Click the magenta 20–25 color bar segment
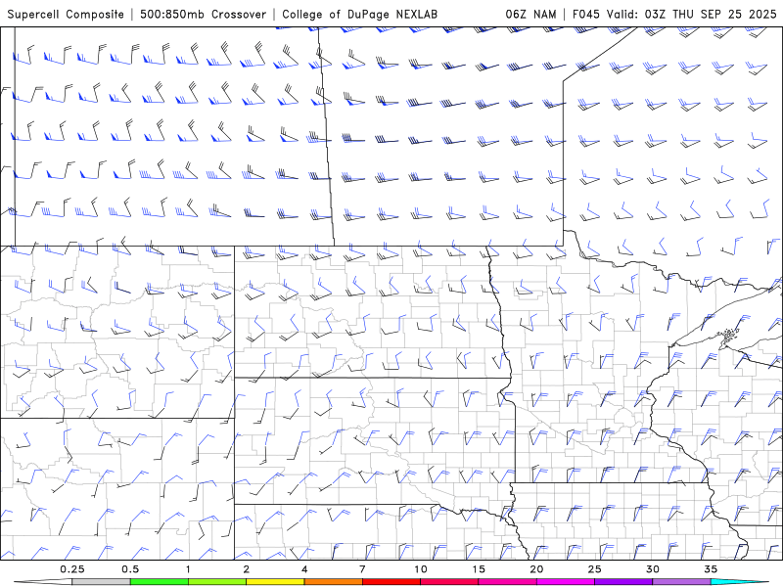 pyautogui.click(x=566, y=582)
